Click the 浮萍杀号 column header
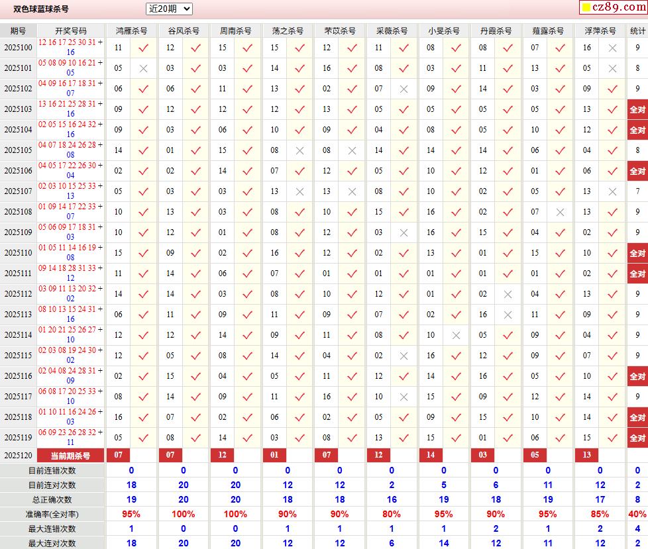Screen dimensions: 648x549 (x=600, y=31)
